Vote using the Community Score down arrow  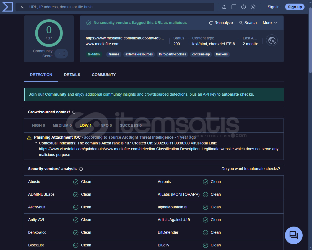[64, 55]
